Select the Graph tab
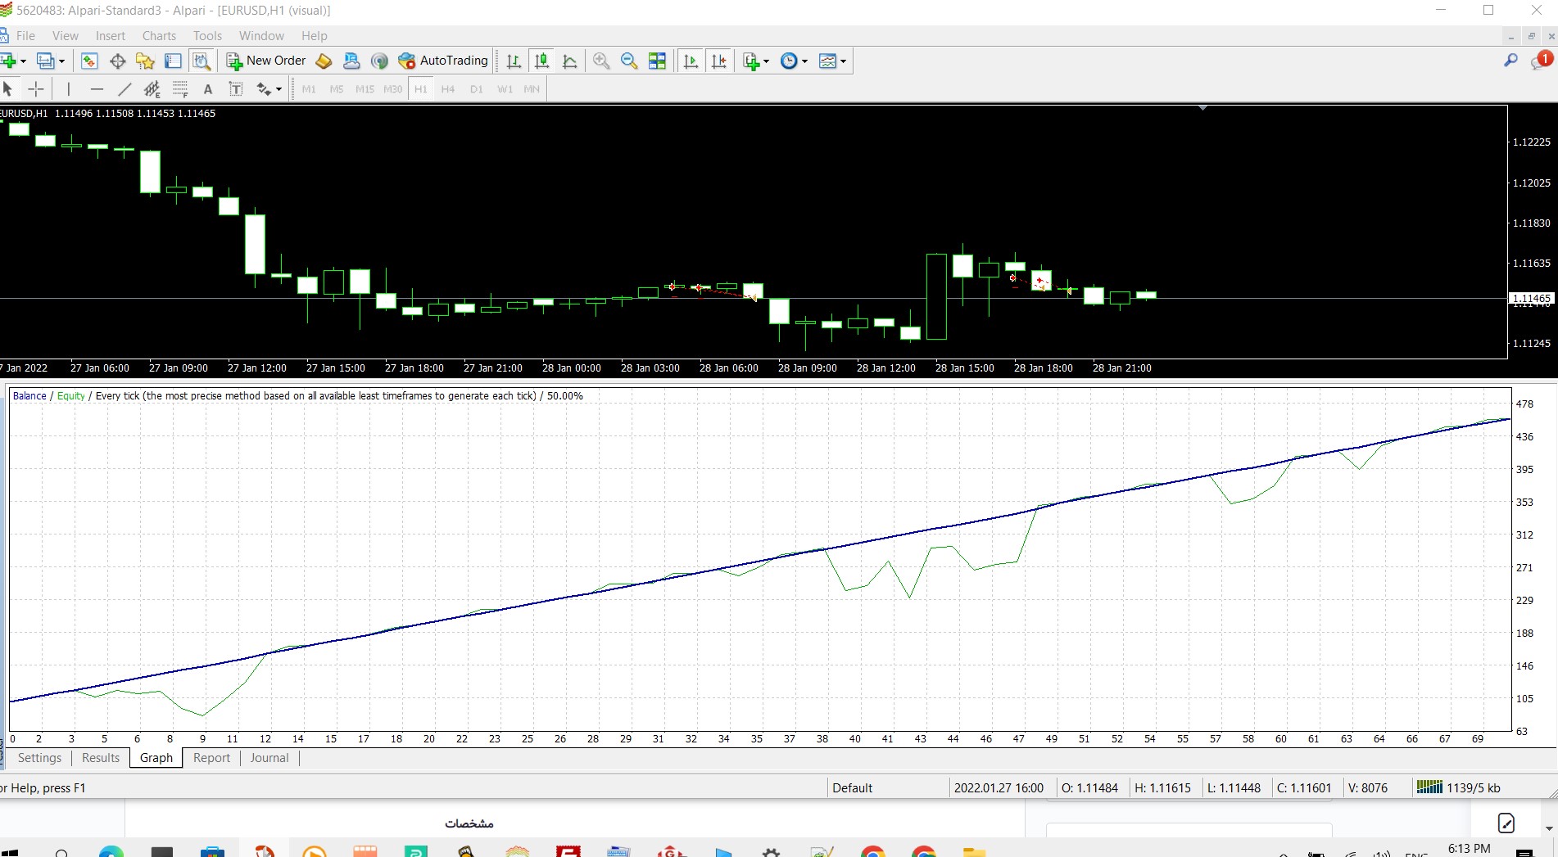Viewport: 1558px width, 857px height. click(x=156, y=758)
